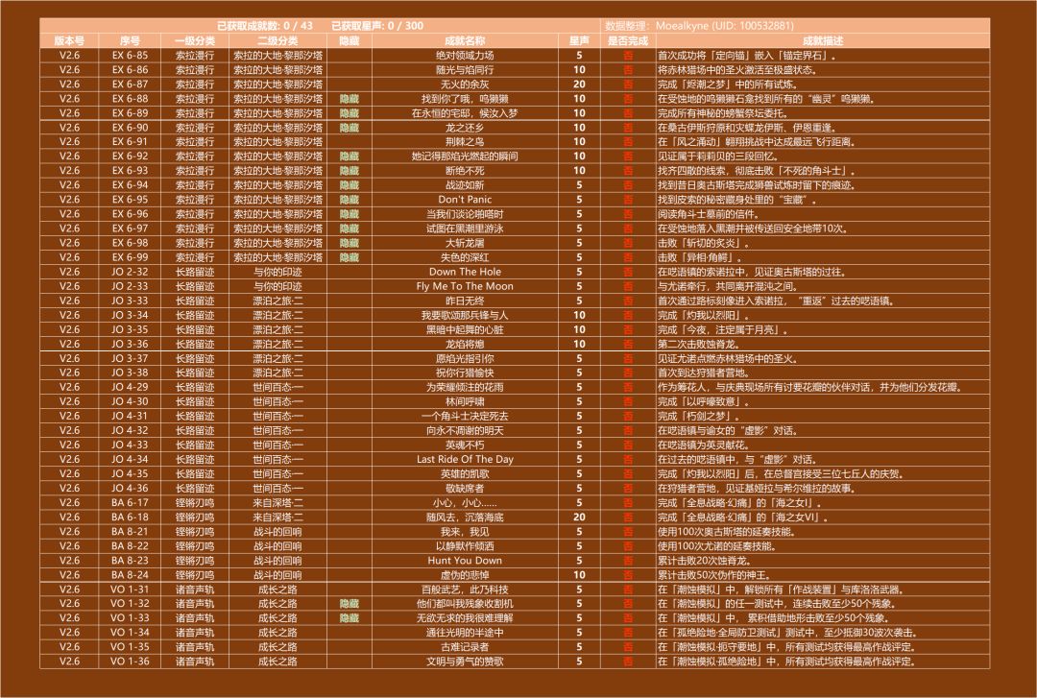Select the achievement name '我来，我见'
Screen dimensions: 1037x698
click(x=465, y=532)
